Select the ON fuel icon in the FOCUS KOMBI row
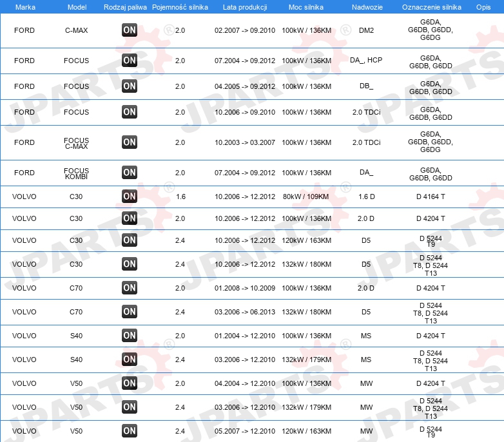504x442 pixels. tap(130, 172)
